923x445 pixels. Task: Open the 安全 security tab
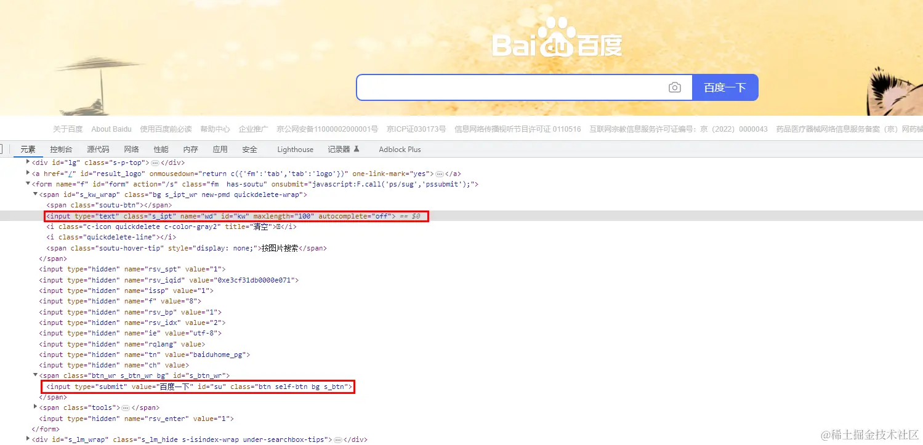coord(249,149)
